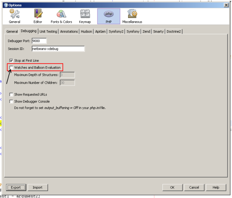Enable Watches and Balloon Evaluation
Image resolution: width=232 pixels, height=198 pixels.
(x=11, y=67)
